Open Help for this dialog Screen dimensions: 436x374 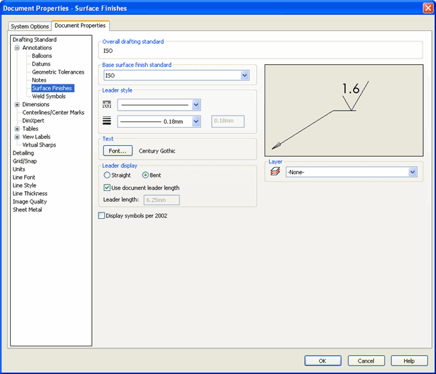click(x=409, y=360)
